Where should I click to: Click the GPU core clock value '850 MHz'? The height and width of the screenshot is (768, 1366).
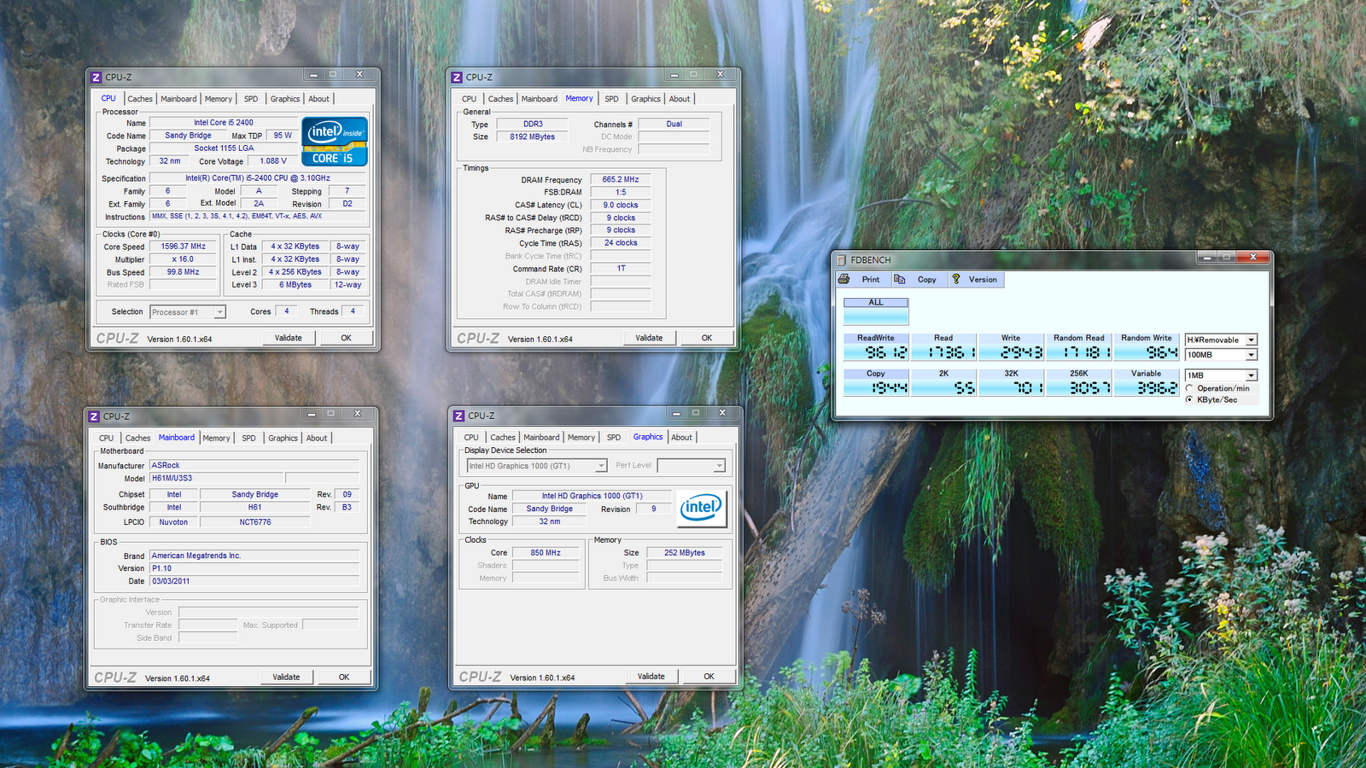[546, 553]
